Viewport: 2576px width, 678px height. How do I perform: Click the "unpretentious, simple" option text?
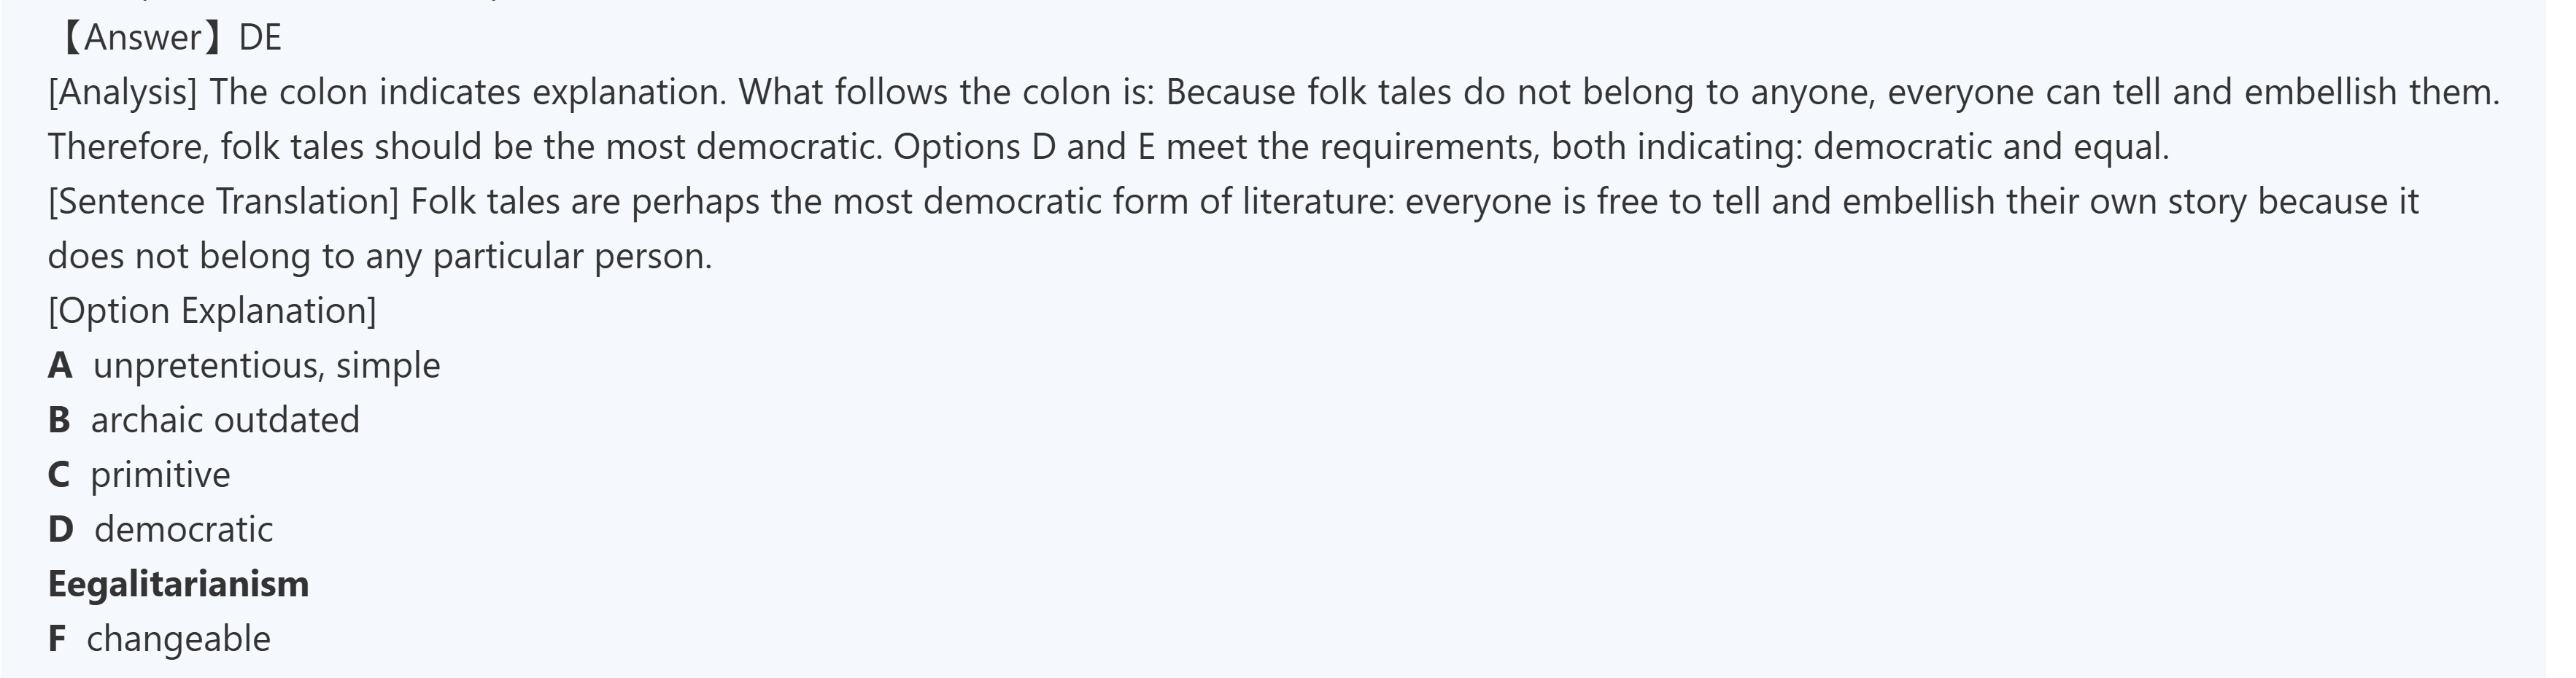pyautogui.click(x=266, y=366)
